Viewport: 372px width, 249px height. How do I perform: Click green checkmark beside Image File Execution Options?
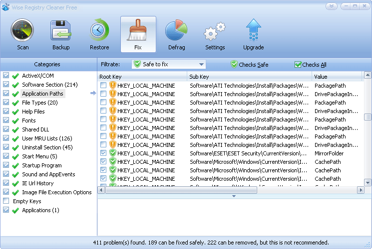pyautogui.click(x=15, y=193)
